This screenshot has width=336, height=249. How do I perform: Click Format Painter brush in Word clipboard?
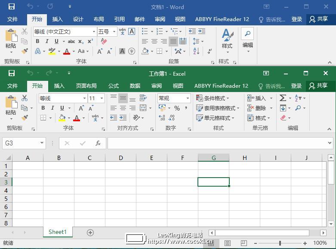click(25, 51)
